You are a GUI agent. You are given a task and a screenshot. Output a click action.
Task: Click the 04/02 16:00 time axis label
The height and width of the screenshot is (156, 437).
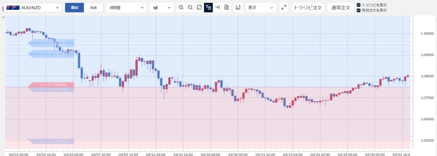pyautogui.click(x=46, y=154)
